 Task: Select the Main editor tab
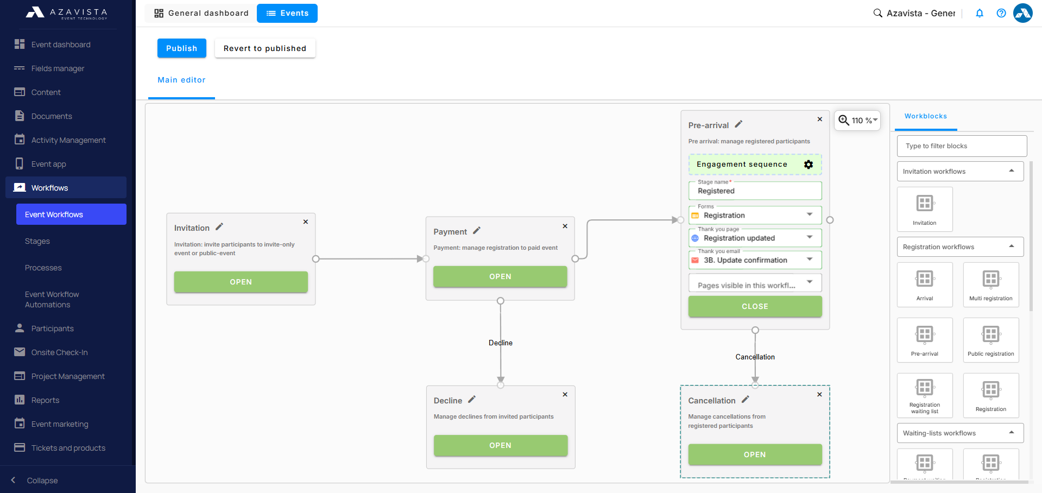click(181, 80)
